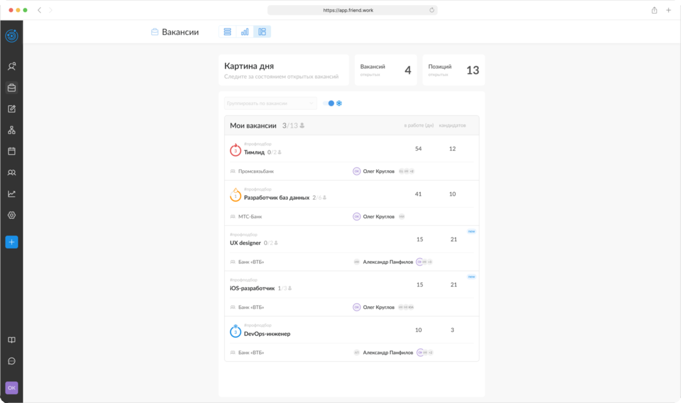Click the Мои вакансии section header

[x=351, y=125]
